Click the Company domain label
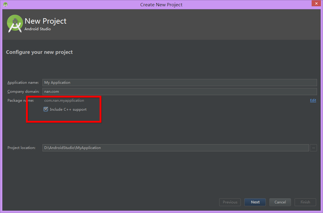 click(23, 92)
